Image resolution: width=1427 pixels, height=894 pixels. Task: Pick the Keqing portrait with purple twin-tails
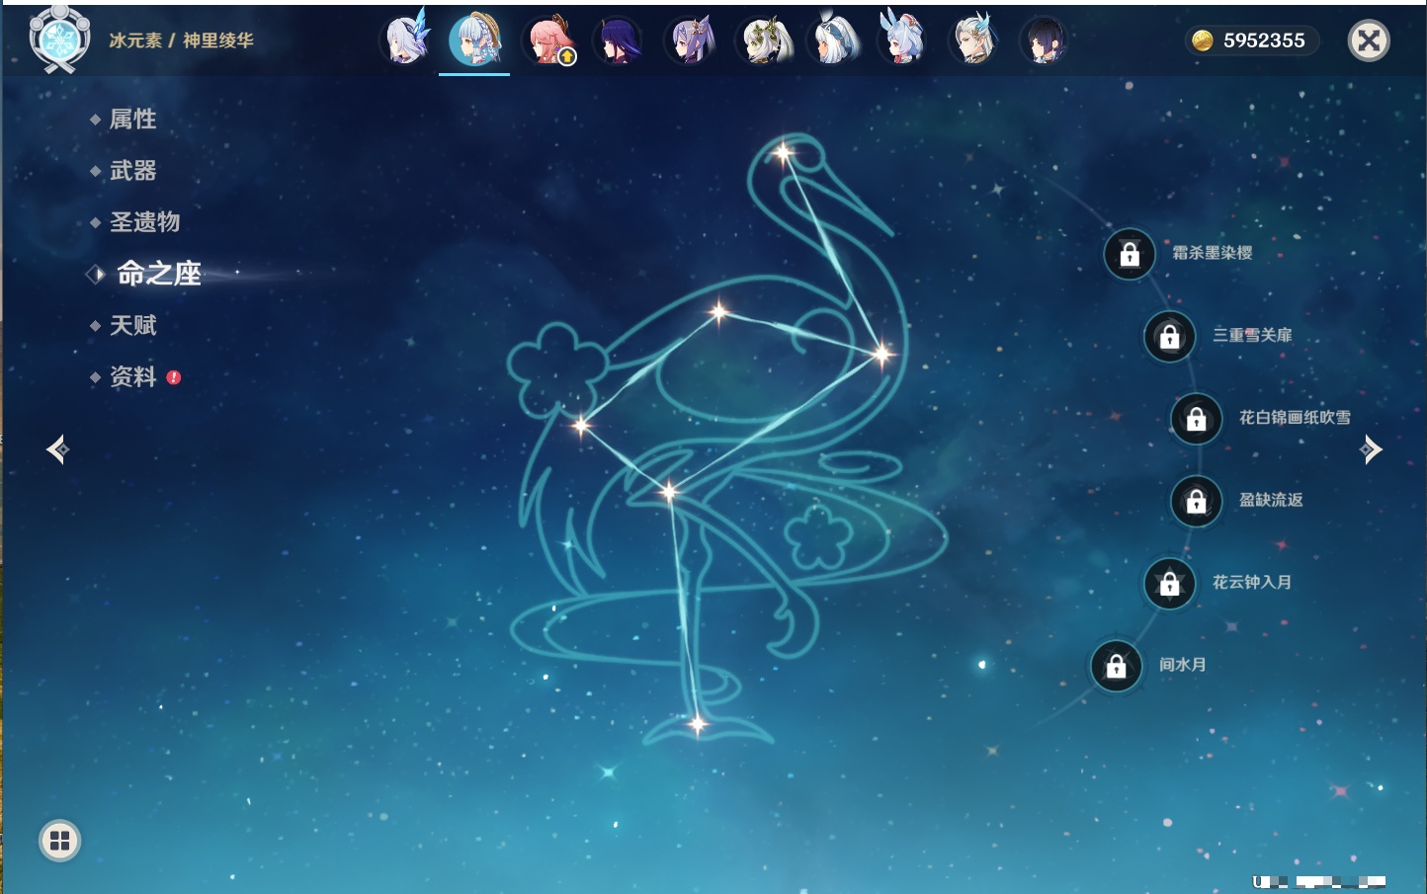click(690, 41)
